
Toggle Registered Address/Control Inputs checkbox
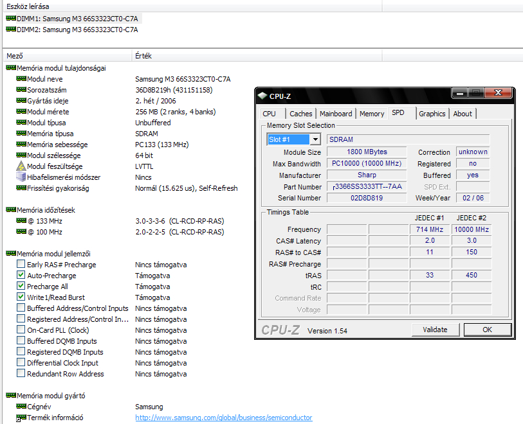pyautogui.click(x=21, y=319)
